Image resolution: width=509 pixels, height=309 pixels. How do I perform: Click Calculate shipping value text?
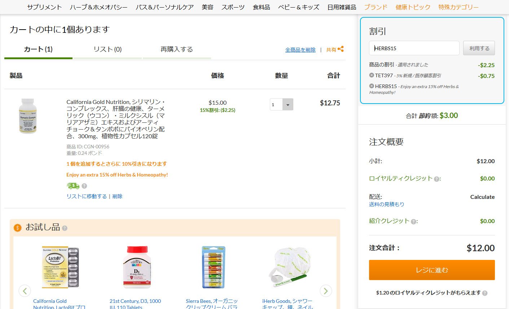[x=482, y=197]
